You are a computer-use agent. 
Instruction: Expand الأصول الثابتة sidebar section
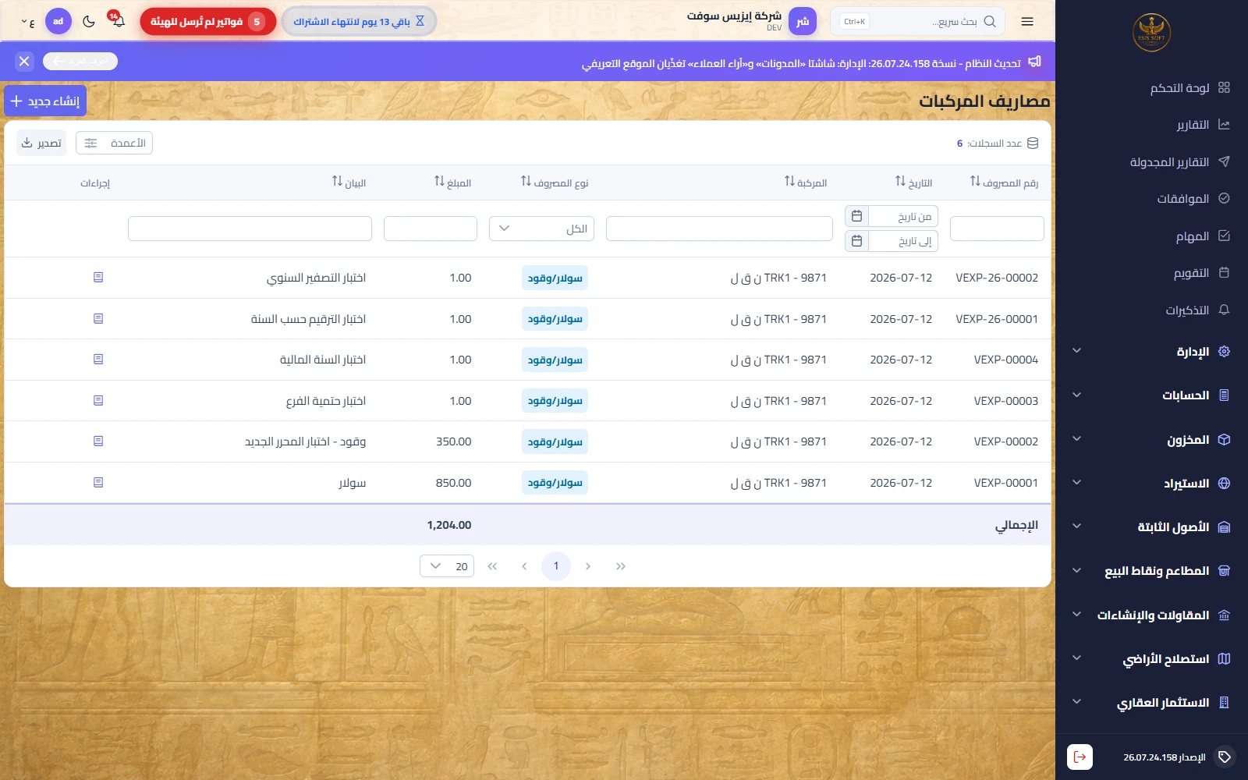[1151, 527]
